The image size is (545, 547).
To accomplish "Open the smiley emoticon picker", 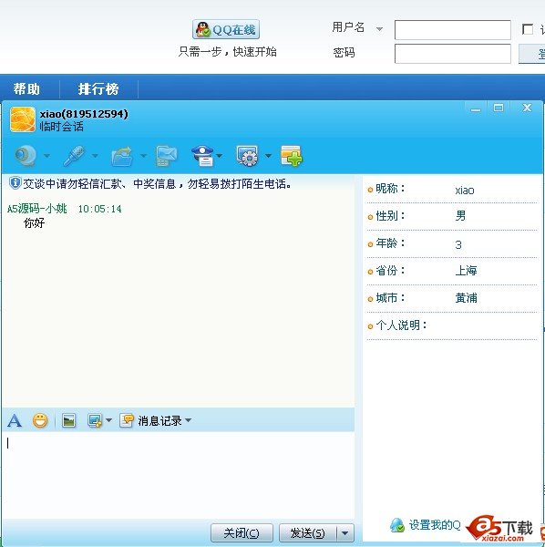I will (x=40, y=420).
